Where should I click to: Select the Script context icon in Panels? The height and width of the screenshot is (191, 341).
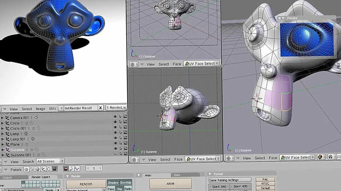(32, 169)
